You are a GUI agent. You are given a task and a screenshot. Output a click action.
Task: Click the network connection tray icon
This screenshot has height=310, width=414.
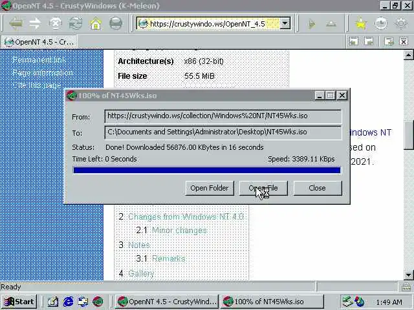coord(347,302)
